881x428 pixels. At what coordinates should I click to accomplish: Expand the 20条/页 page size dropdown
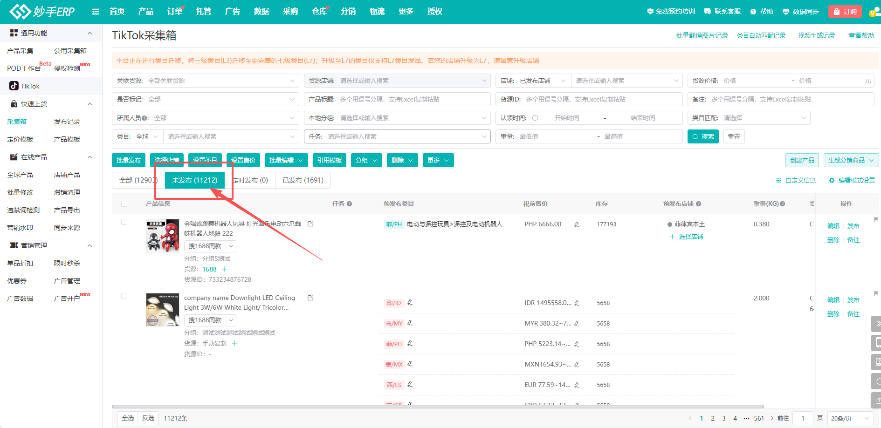pos(850,418)
